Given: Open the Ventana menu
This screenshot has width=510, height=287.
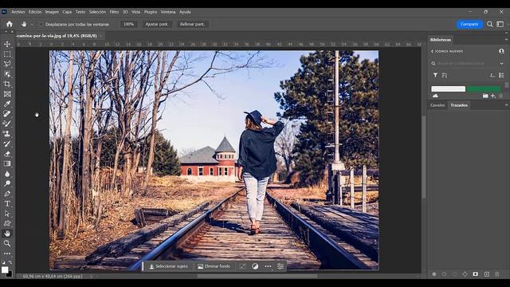Looking at the screenshot, I should (x=168, y=12).
